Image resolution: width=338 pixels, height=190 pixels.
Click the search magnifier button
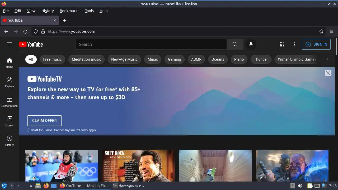coord(235,44)
